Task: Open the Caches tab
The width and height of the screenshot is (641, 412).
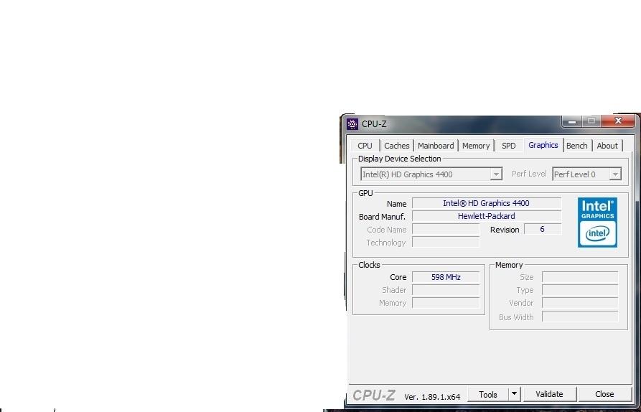Action: pyautogui.click(x=396, y=146)
